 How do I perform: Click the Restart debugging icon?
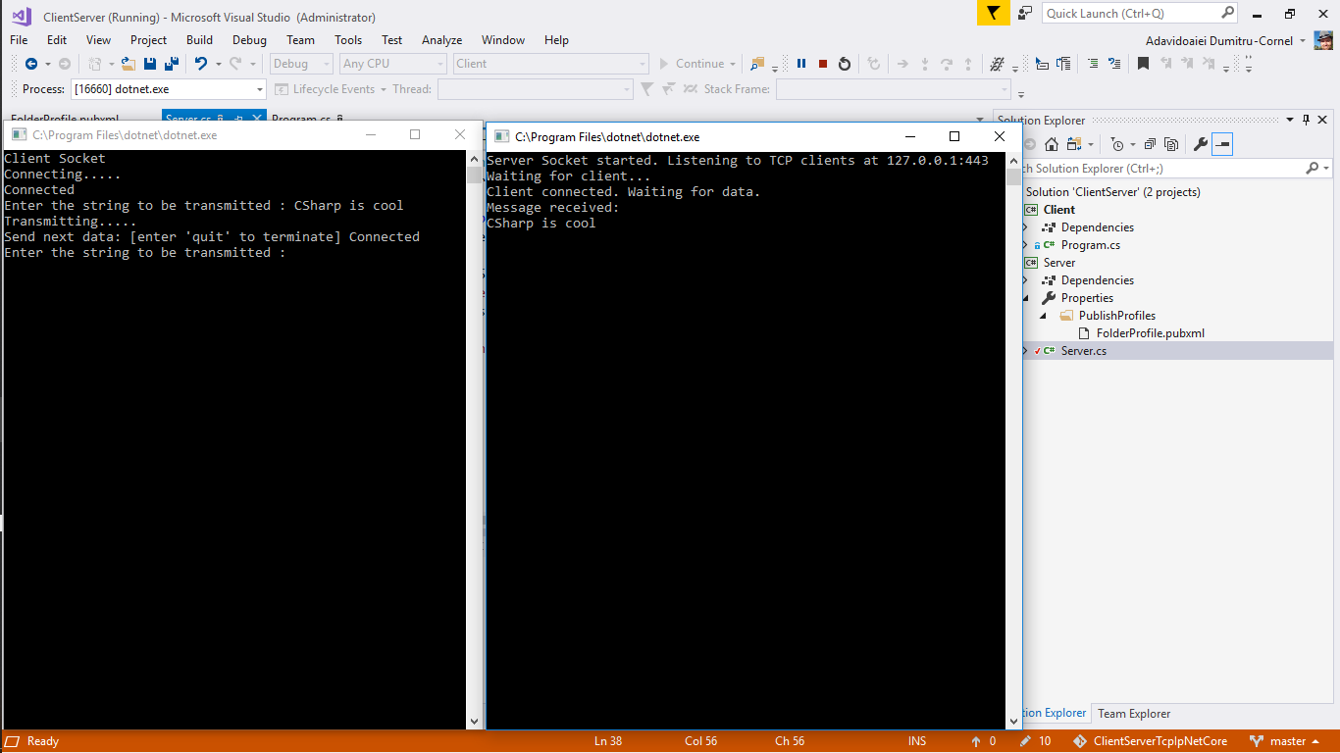pyautogui.click(x=845, y=64)
